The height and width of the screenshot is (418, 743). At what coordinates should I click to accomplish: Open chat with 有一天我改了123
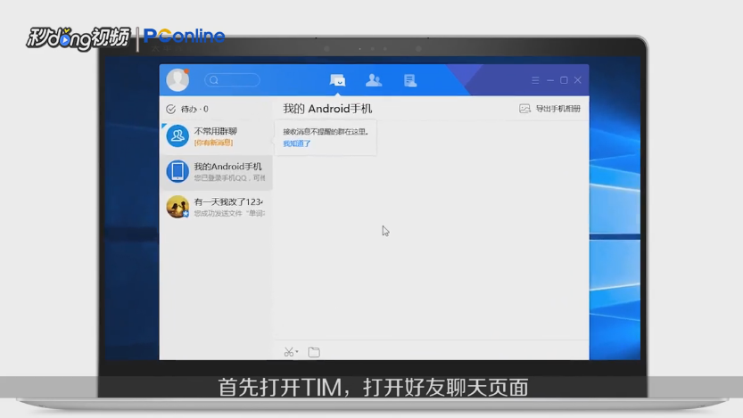(x=216, y=207)
